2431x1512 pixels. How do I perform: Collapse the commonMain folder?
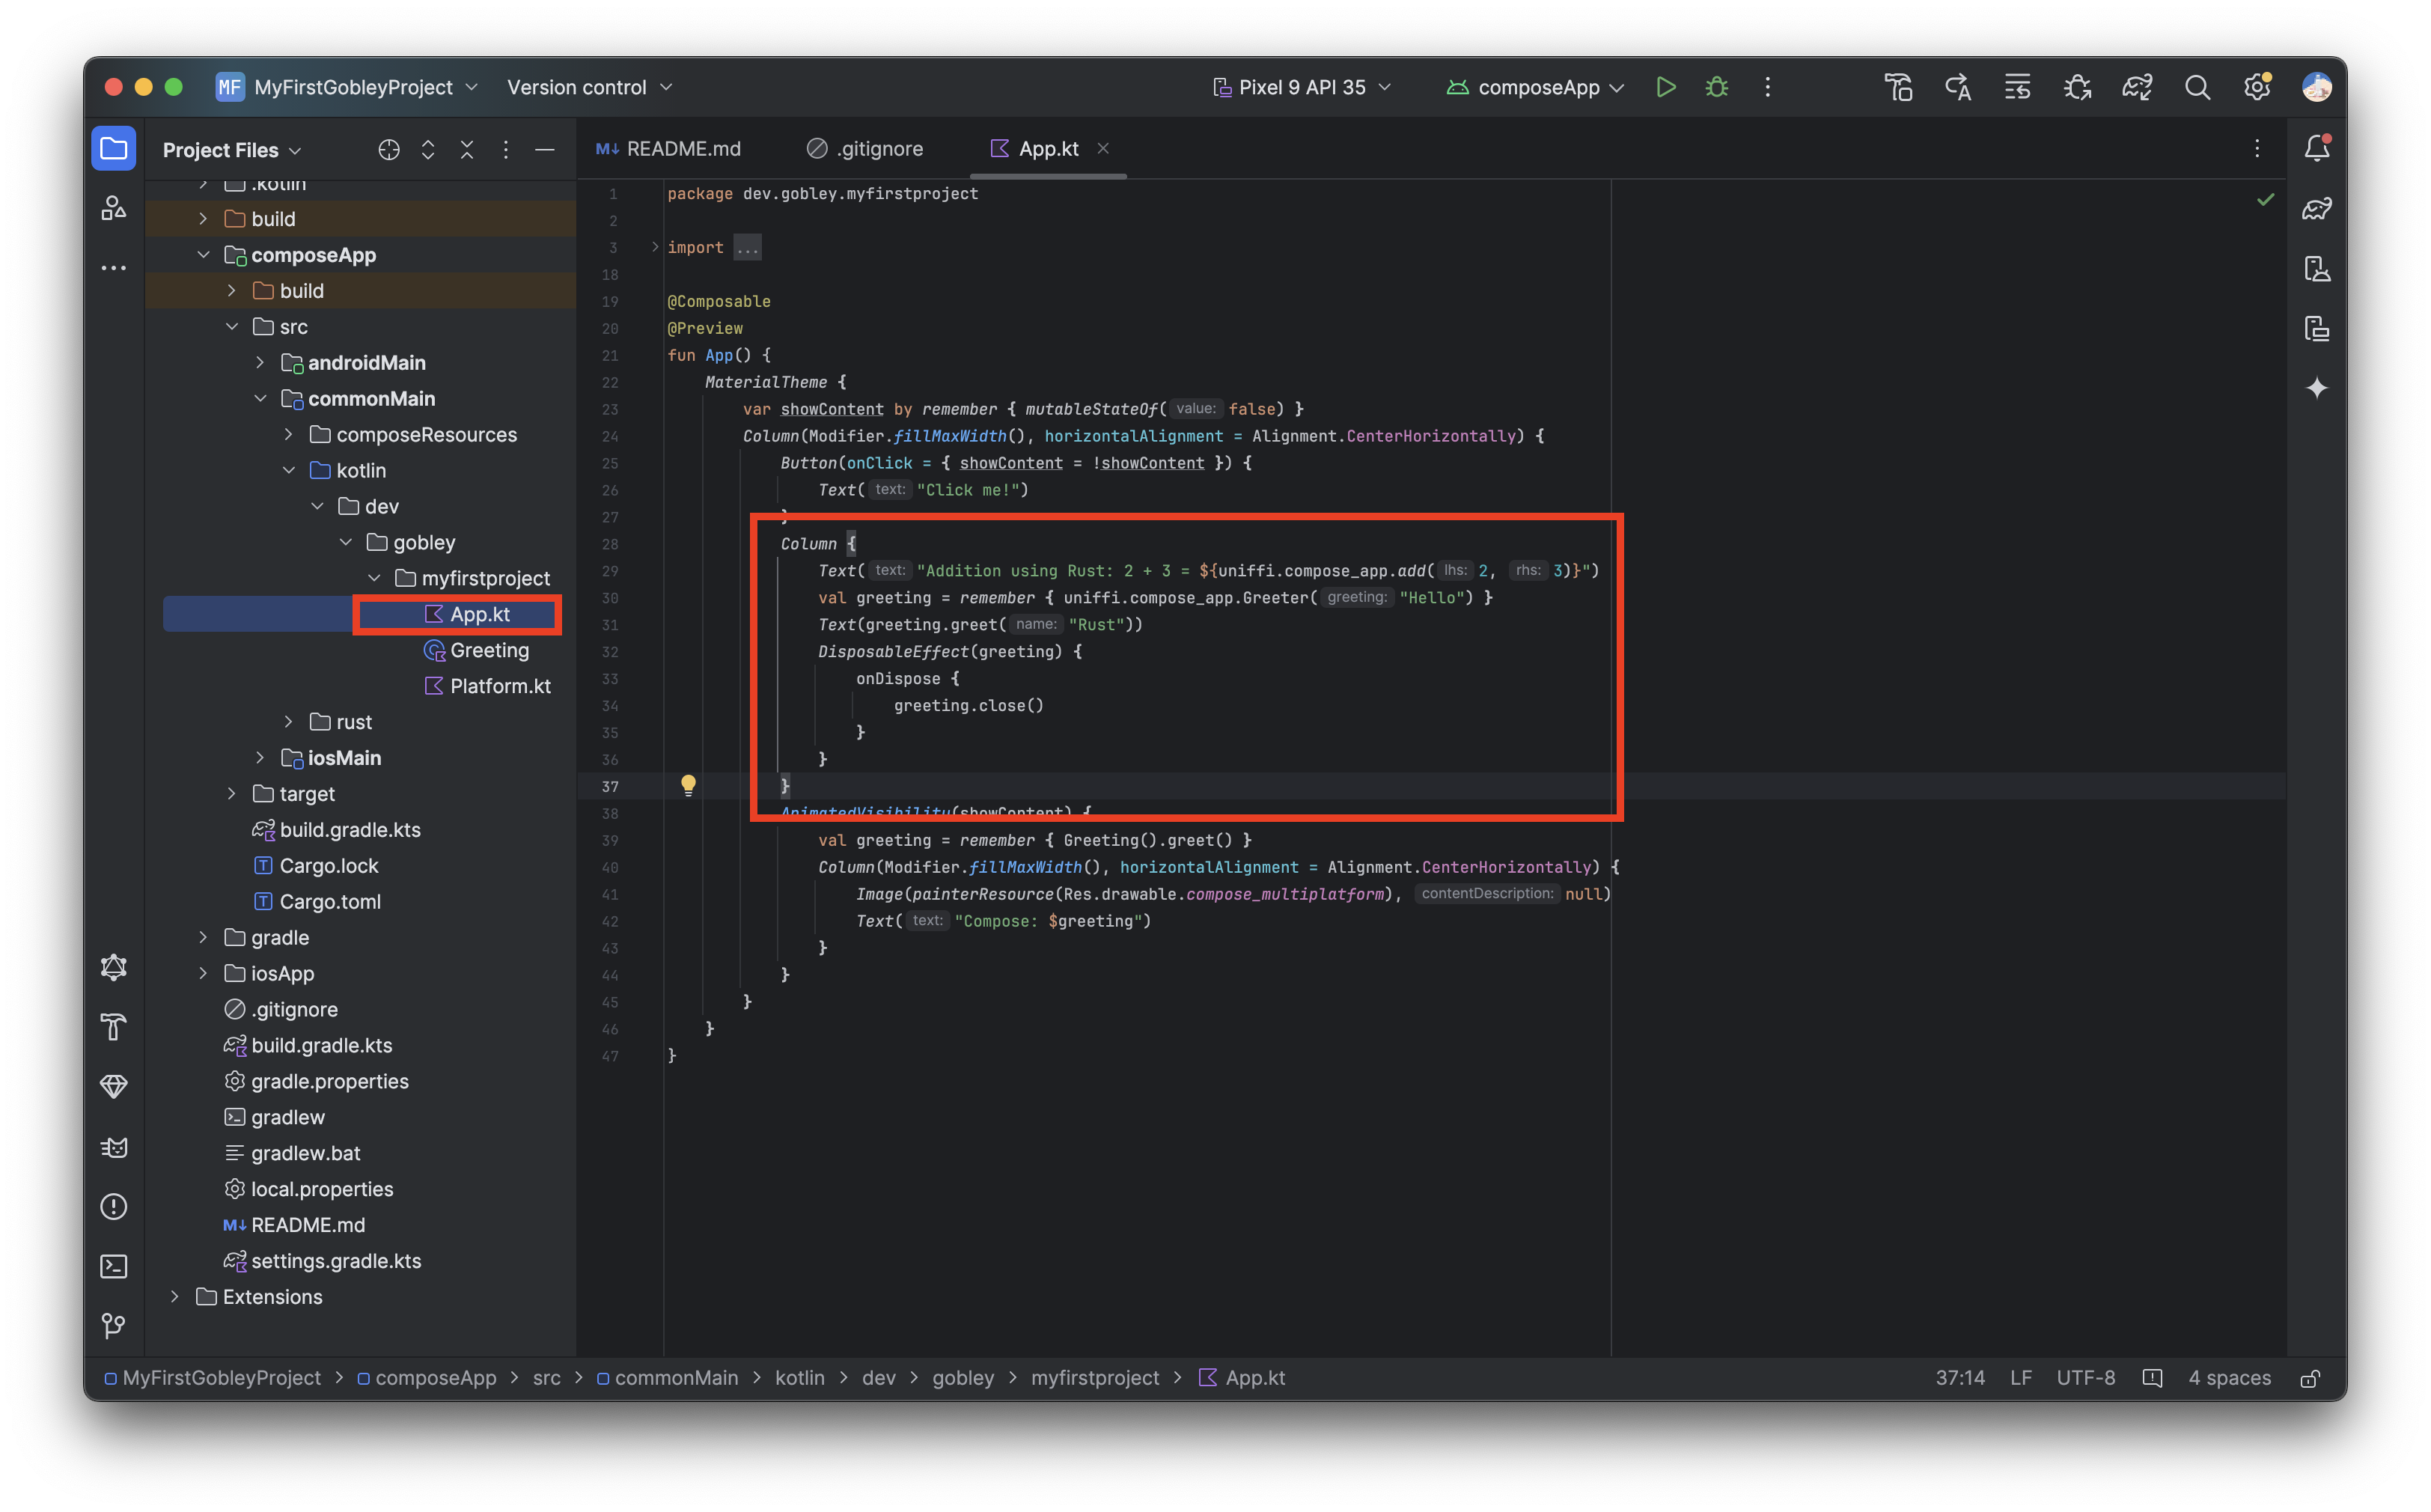(260, 399)
